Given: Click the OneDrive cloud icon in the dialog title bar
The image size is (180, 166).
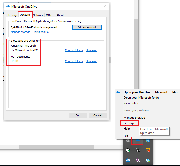Looking at the screenshot, I should point(8,6).
